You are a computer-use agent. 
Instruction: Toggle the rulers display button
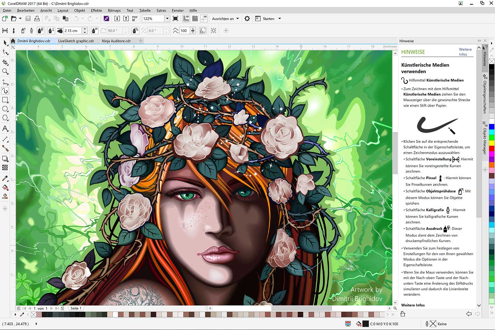pyautogui.click(x=186, y=18)
